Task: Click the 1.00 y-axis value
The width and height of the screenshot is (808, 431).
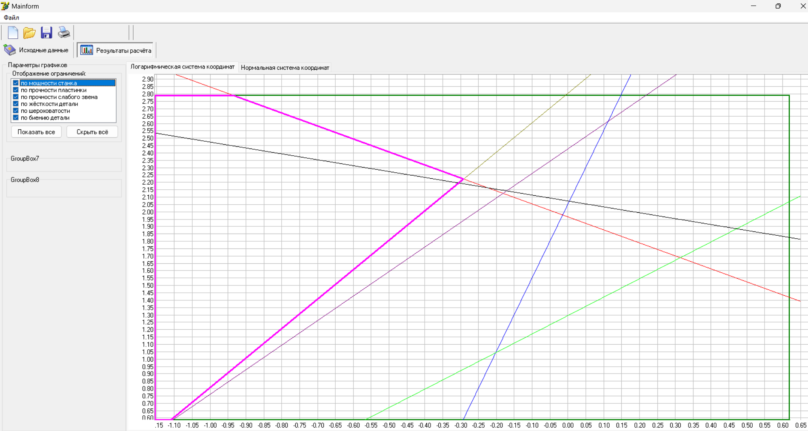Action: coord(148,359)
